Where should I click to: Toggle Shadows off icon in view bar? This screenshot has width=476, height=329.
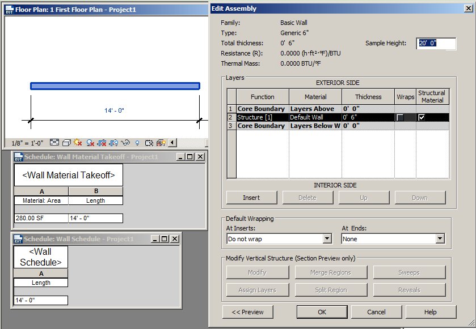coord(90,143)
